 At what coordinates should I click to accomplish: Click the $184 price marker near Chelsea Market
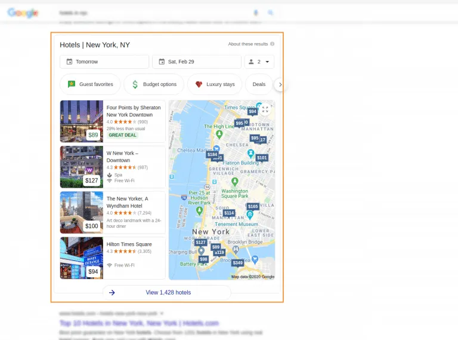212,155
